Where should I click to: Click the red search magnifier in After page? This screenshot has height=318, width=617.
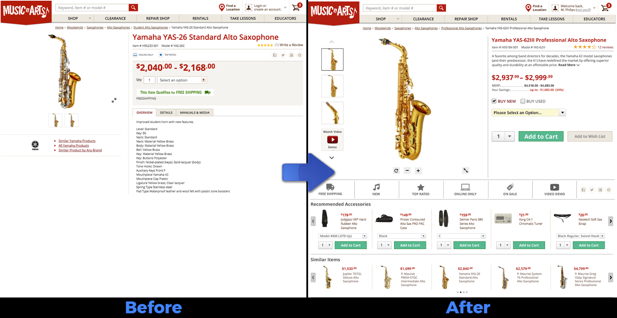[441, 8]
